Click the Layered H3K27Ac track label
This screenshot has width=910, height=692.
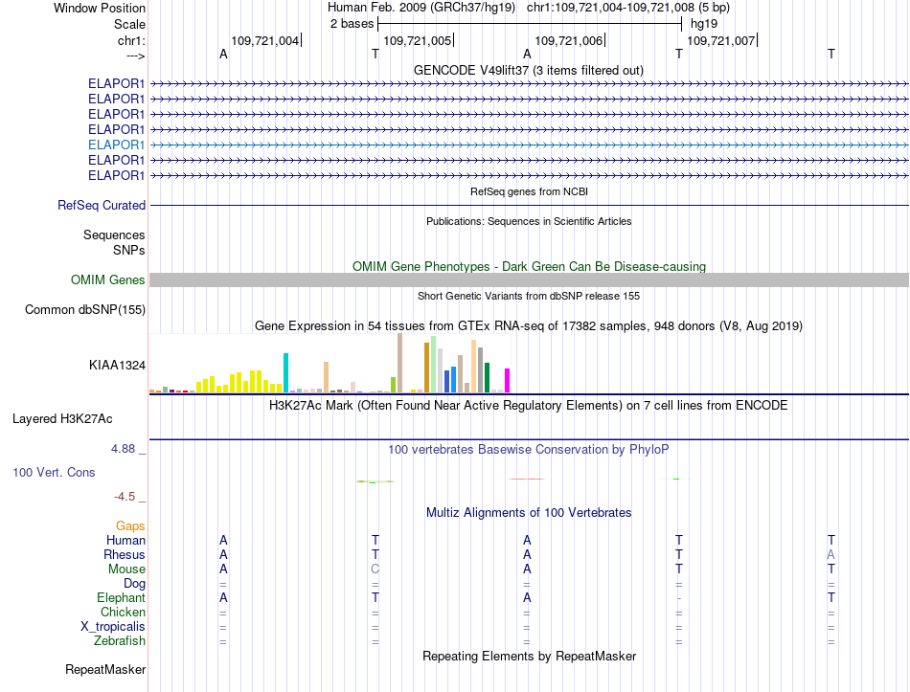62,419
